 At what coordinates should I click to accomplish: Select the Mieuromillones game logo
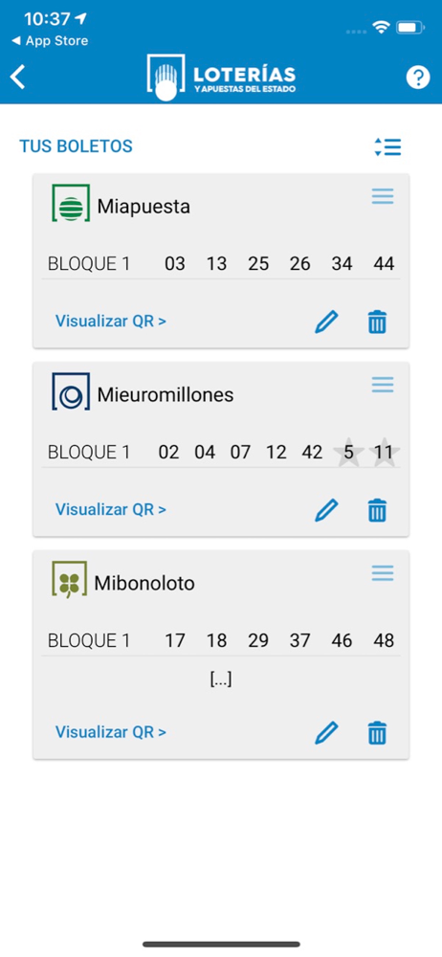click(71, 391)
